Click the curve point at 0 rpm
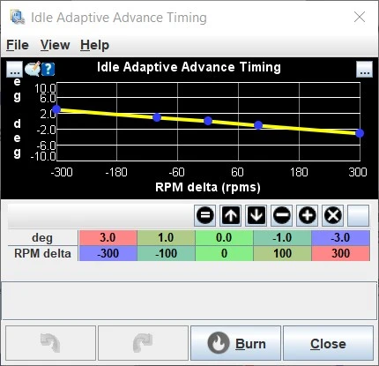Viewport: 379px width, 366px height. 208,121
